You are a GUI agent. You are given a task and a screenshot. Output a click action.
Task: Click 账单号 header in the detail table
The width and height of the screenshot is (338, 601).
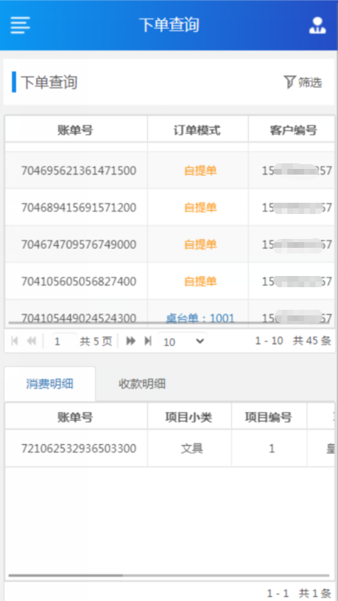(76, 417)
